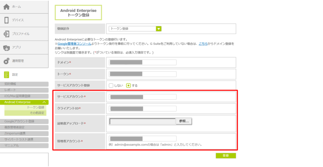Click the クライアントID input field
Screen dimensions: 323x167
(143, 109)
